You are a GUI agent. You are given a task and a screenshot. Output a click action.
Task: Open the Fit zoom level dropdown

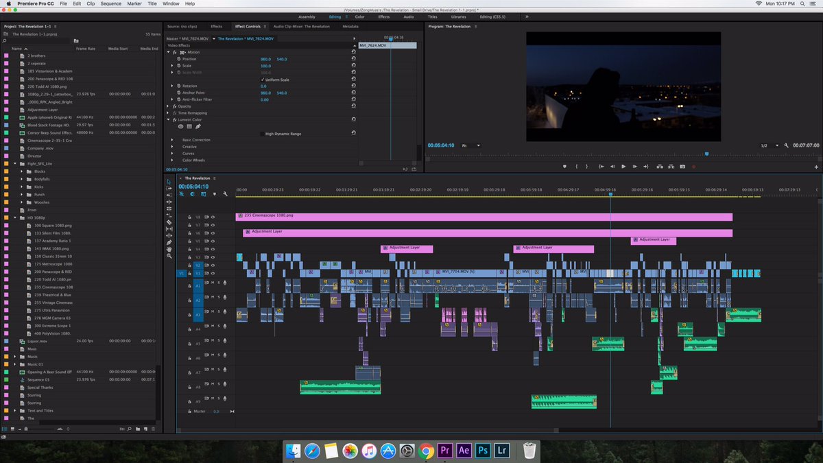[x=470, y=145]
